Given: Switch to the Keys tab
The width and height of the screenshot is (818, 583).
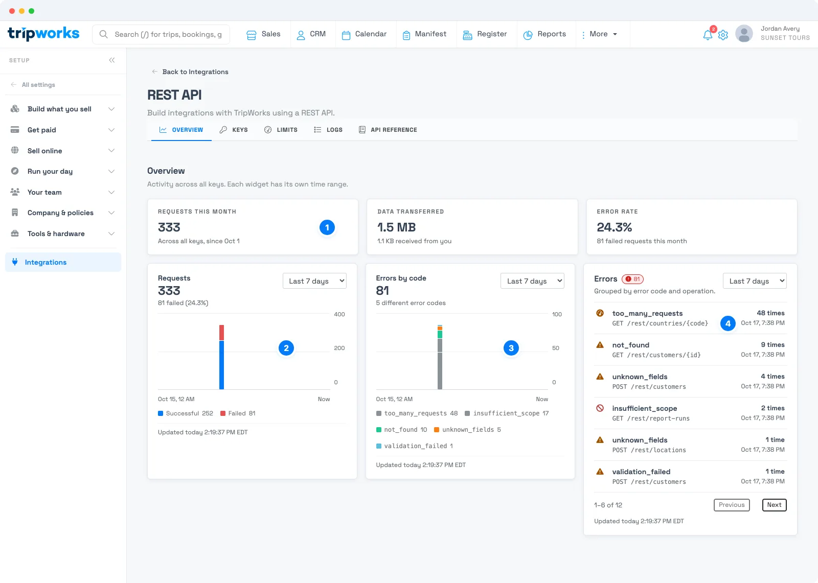Looking at the screenshot, I should (x=234, y=130).
